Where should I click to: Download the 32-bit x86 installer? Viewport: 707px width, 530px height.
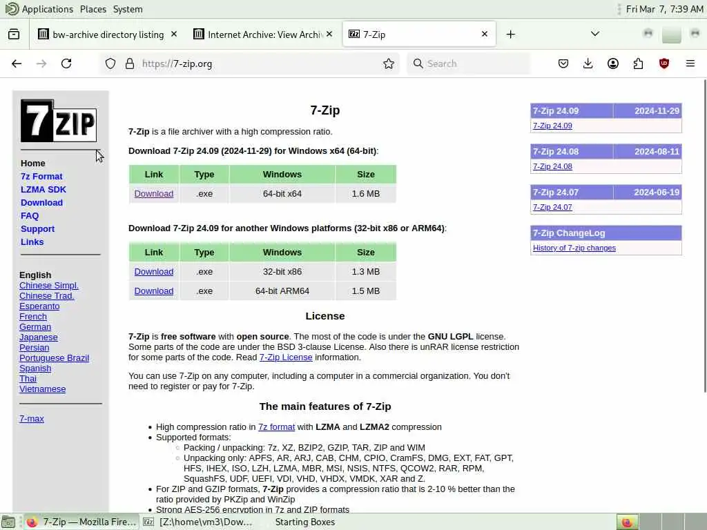point(154,272)
